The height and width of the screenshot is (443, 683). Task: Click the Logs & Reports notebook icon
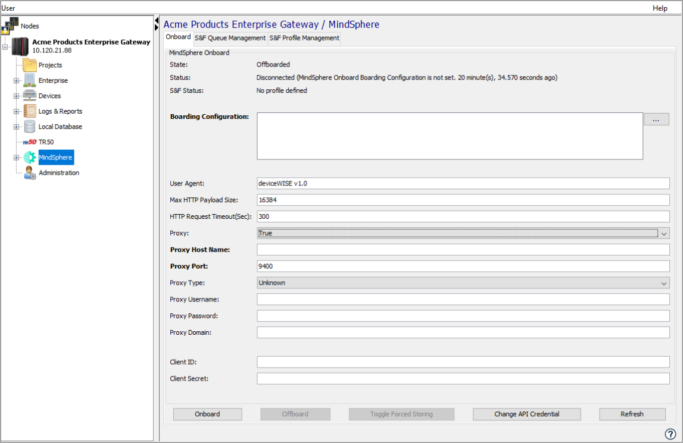[x=30, y=111]
